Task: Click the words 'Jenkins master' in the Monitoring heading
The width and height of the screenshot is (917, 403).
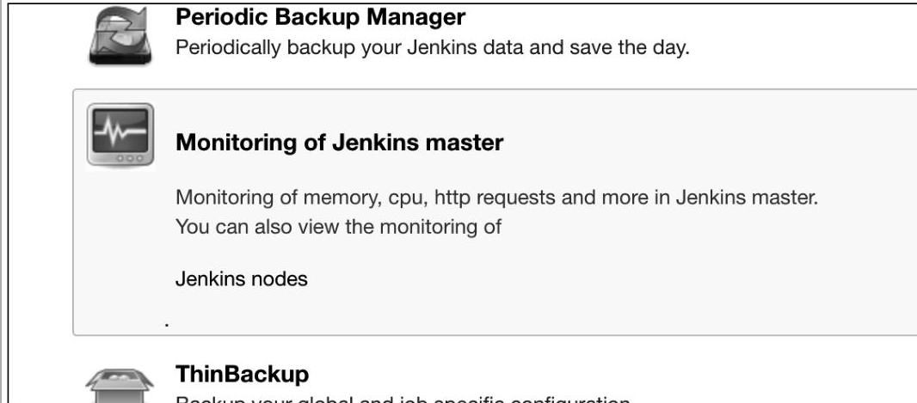Action: (x=417, y=142)
